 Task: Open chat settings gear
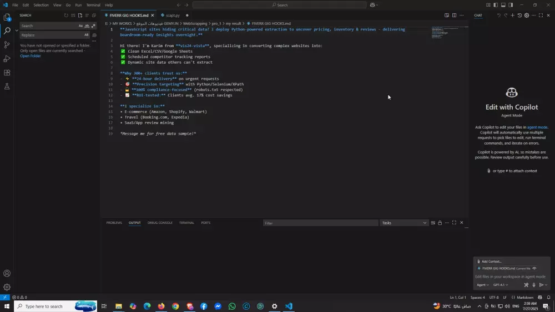(527, 16)
